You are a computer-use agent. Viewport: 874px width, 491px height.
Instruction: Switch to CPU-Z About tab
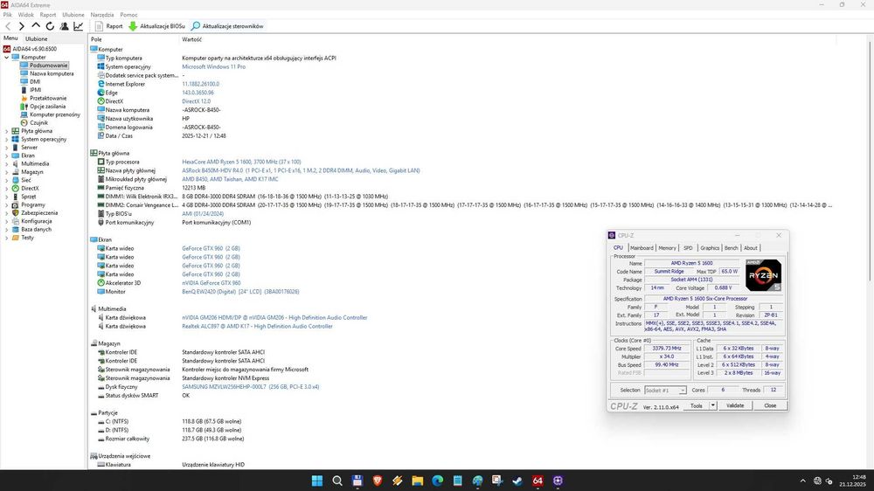coord(750,248)
